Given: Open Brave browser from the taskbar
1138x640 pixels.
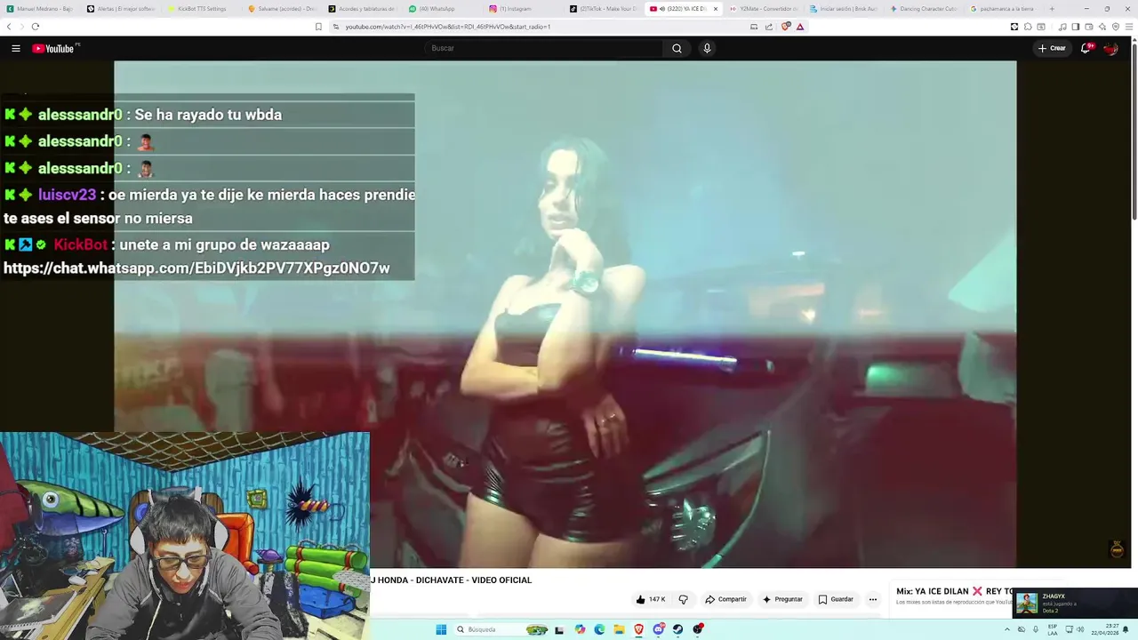Looking at the screenshot, I should click(x=638, y=629).
